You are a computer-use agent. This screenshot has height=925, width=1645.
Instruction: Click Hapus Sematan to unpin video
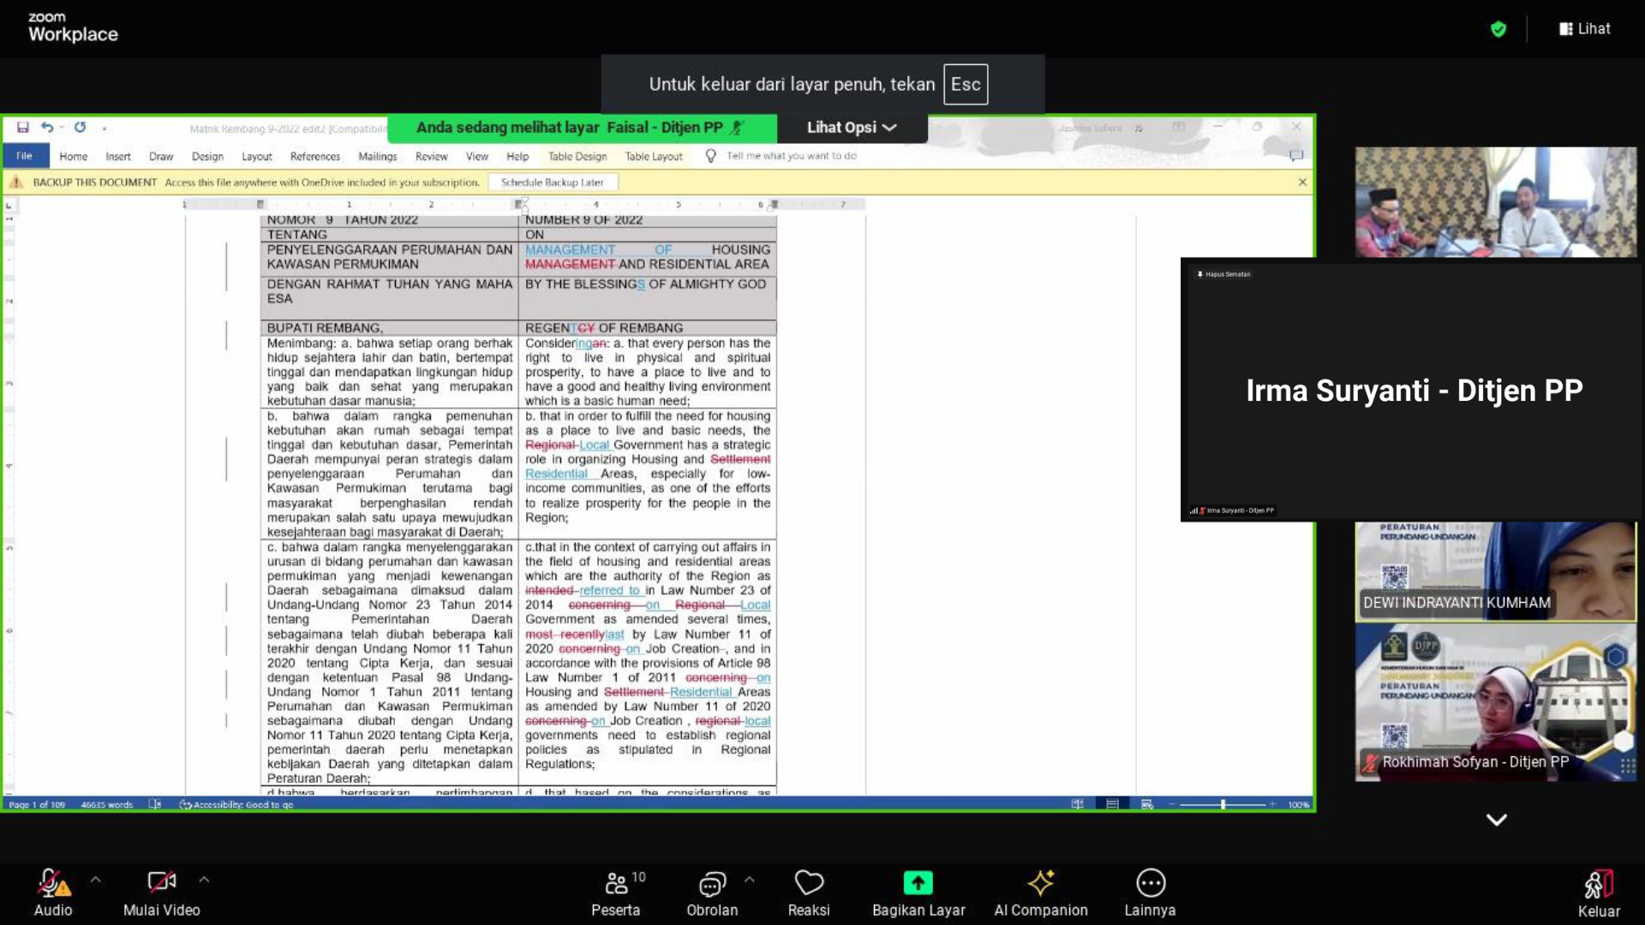[x=1223, y=274]
